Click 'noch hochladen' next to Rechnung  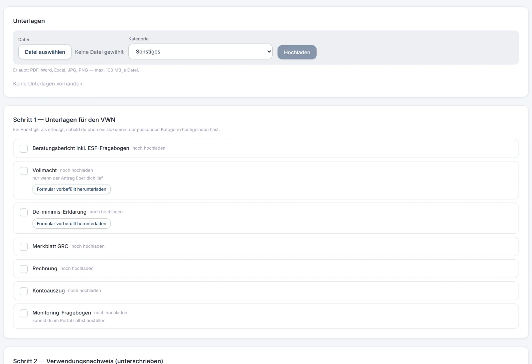pyautogui.click(x=77, y=268)
